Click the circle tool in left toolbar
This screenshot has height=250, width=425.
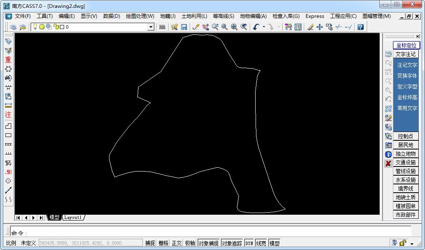(8, 181)
